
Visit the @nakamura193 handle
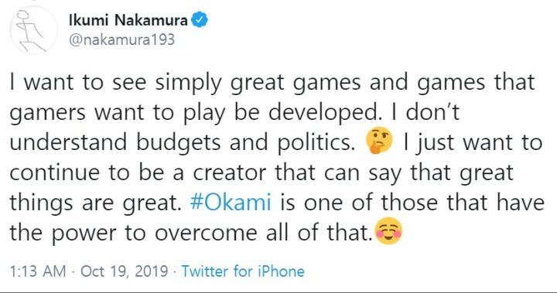point(121,39)
